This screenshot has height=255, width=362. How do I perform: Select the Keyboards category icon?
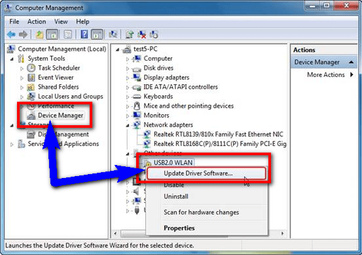coord(137,97)
